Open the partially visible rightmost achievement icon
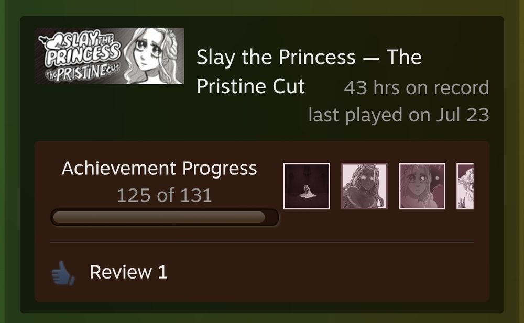524x323 pixels. click(467, 185)
